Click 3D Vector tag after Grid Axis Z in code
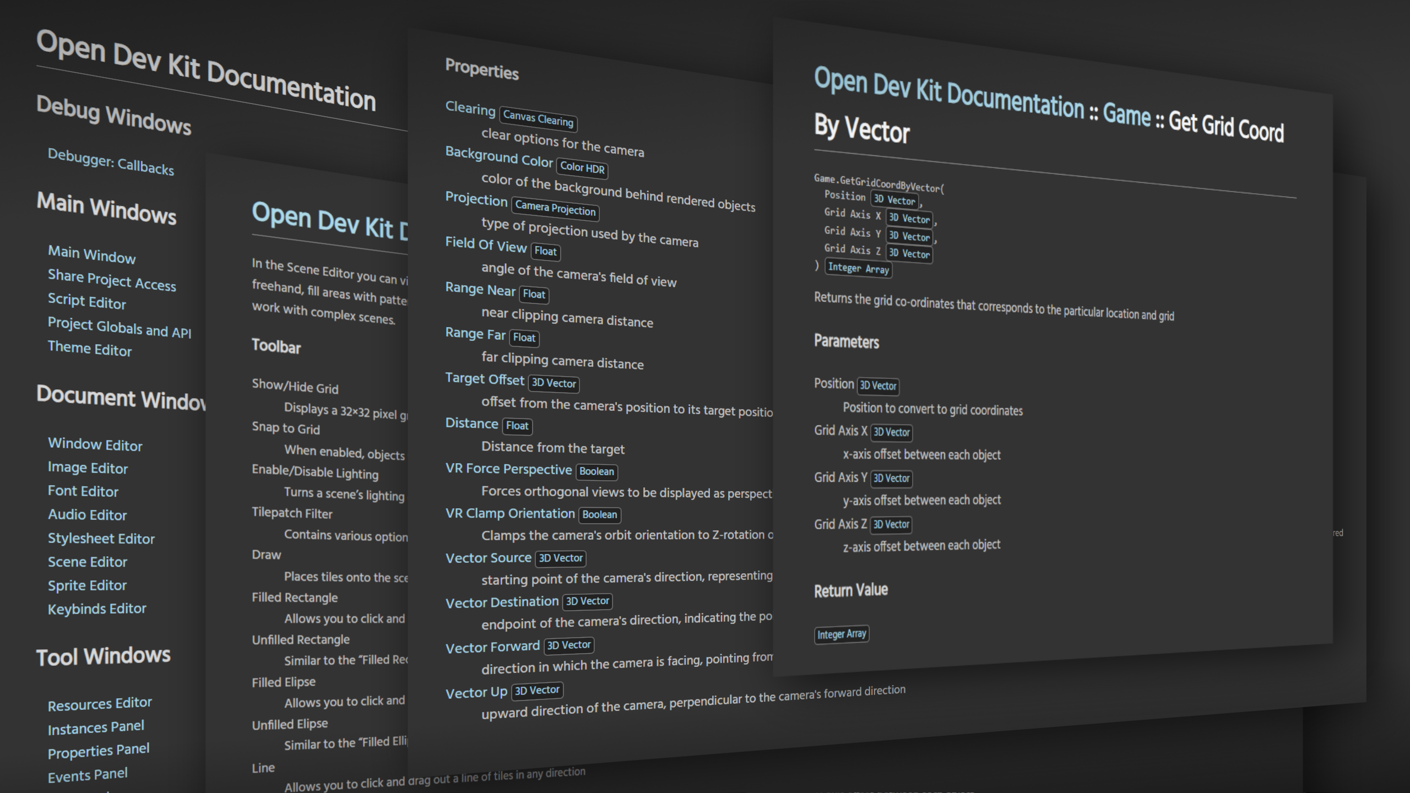The width and height of the screenshot is (1410, 793). click(909, 253)
